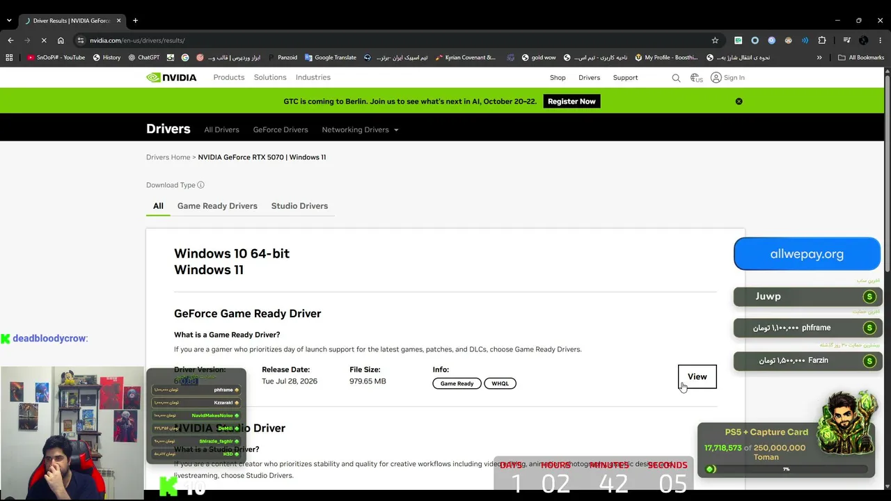This screenshot has width=891, height=501.
Task: Click the "GeForce Game Ready Driver" heading
Action: 248,314
